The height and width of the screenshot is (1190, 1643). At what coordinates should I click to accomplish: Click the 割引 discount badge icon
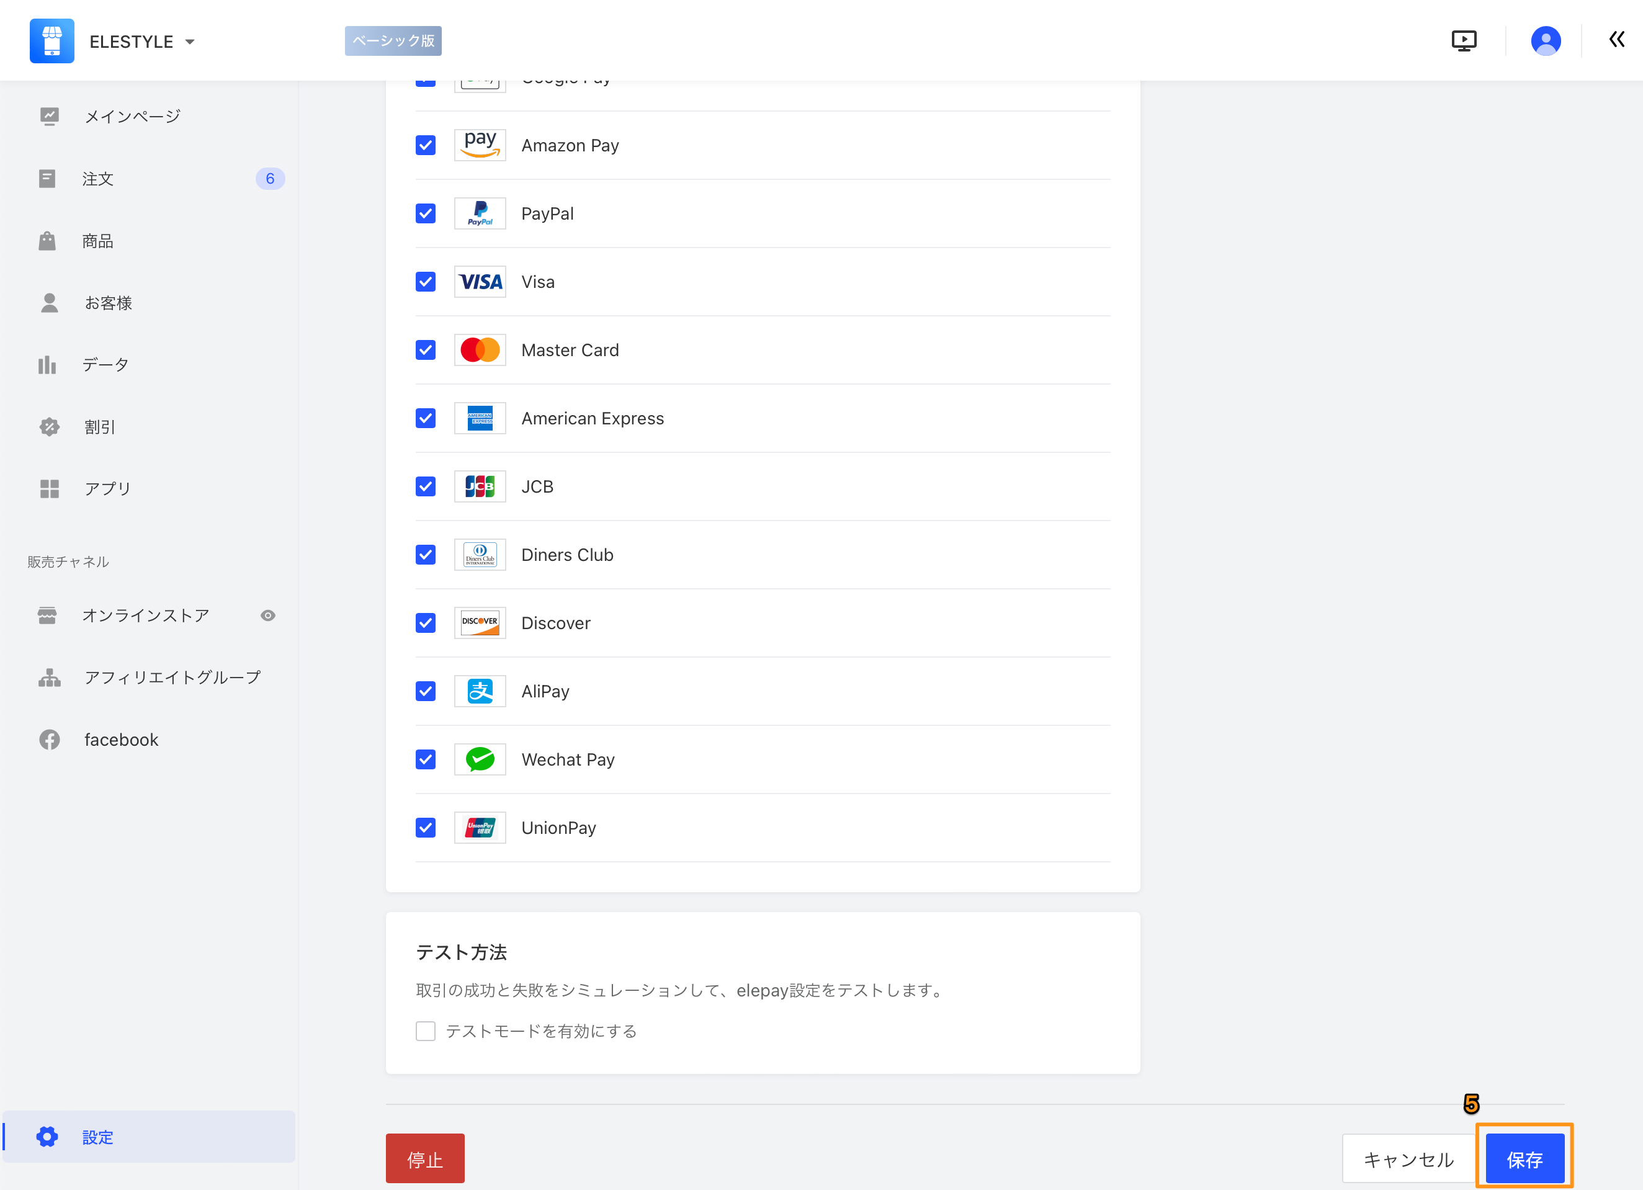pos(49,427)
